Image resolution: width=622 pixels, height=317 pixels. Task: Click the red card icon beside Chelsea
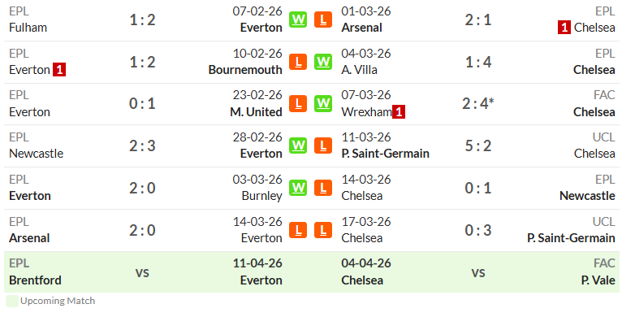(x=564, y=28)
